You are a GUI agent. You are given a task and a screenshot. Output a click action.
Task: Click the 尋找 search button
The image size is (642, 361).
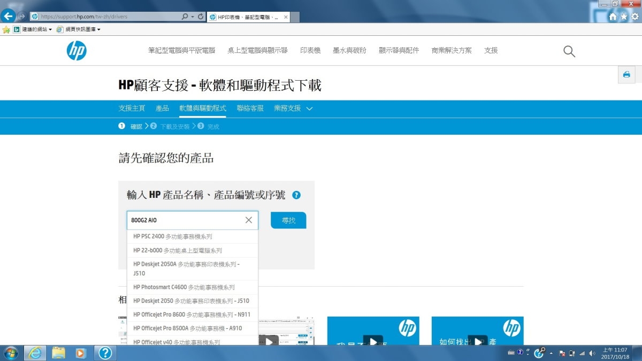288,220
